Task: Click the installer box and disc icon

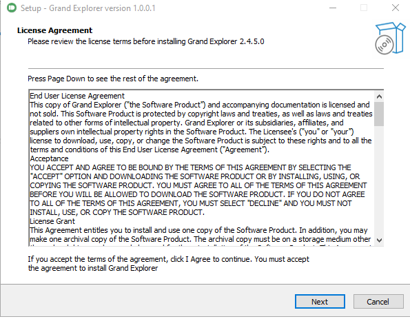Action: click(390, 39)
